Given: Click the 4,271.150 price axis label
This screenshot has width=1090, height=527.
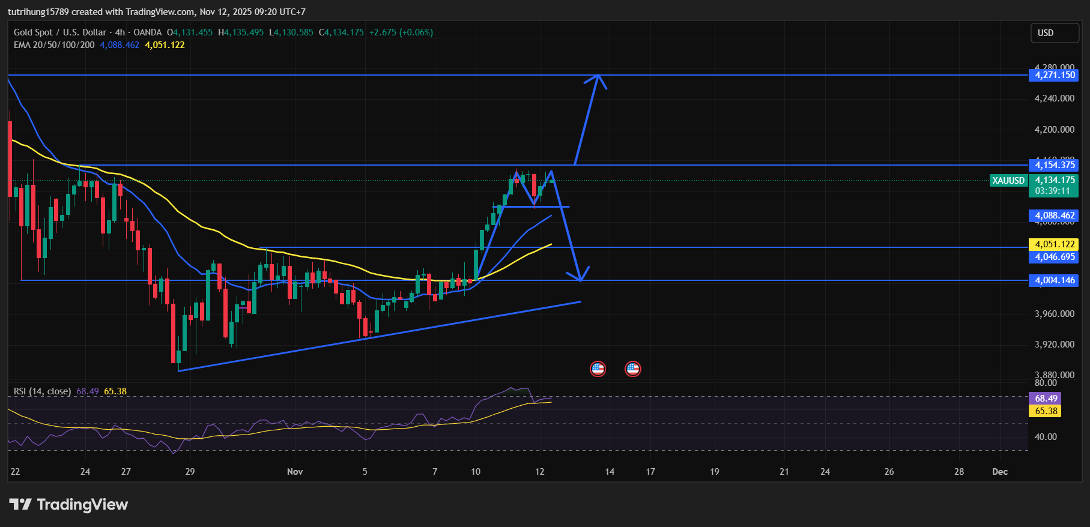Looking at the screenshot, I should (1054, 75).
